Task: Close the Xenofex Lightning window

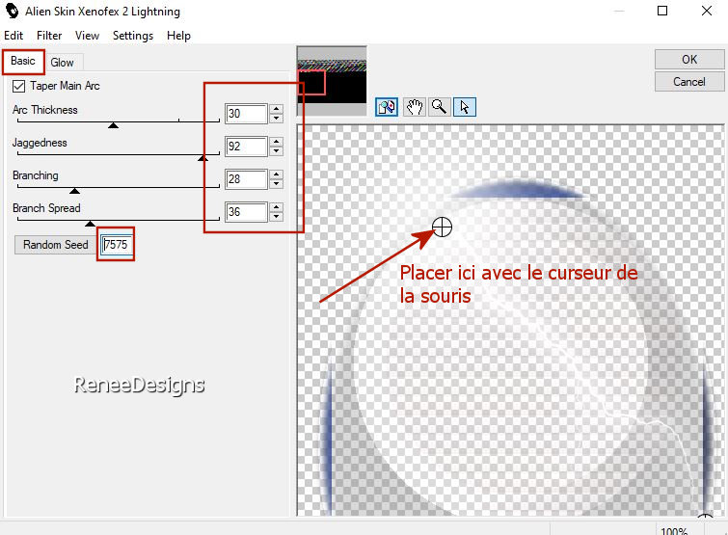Action: click(x=707, y=11)
